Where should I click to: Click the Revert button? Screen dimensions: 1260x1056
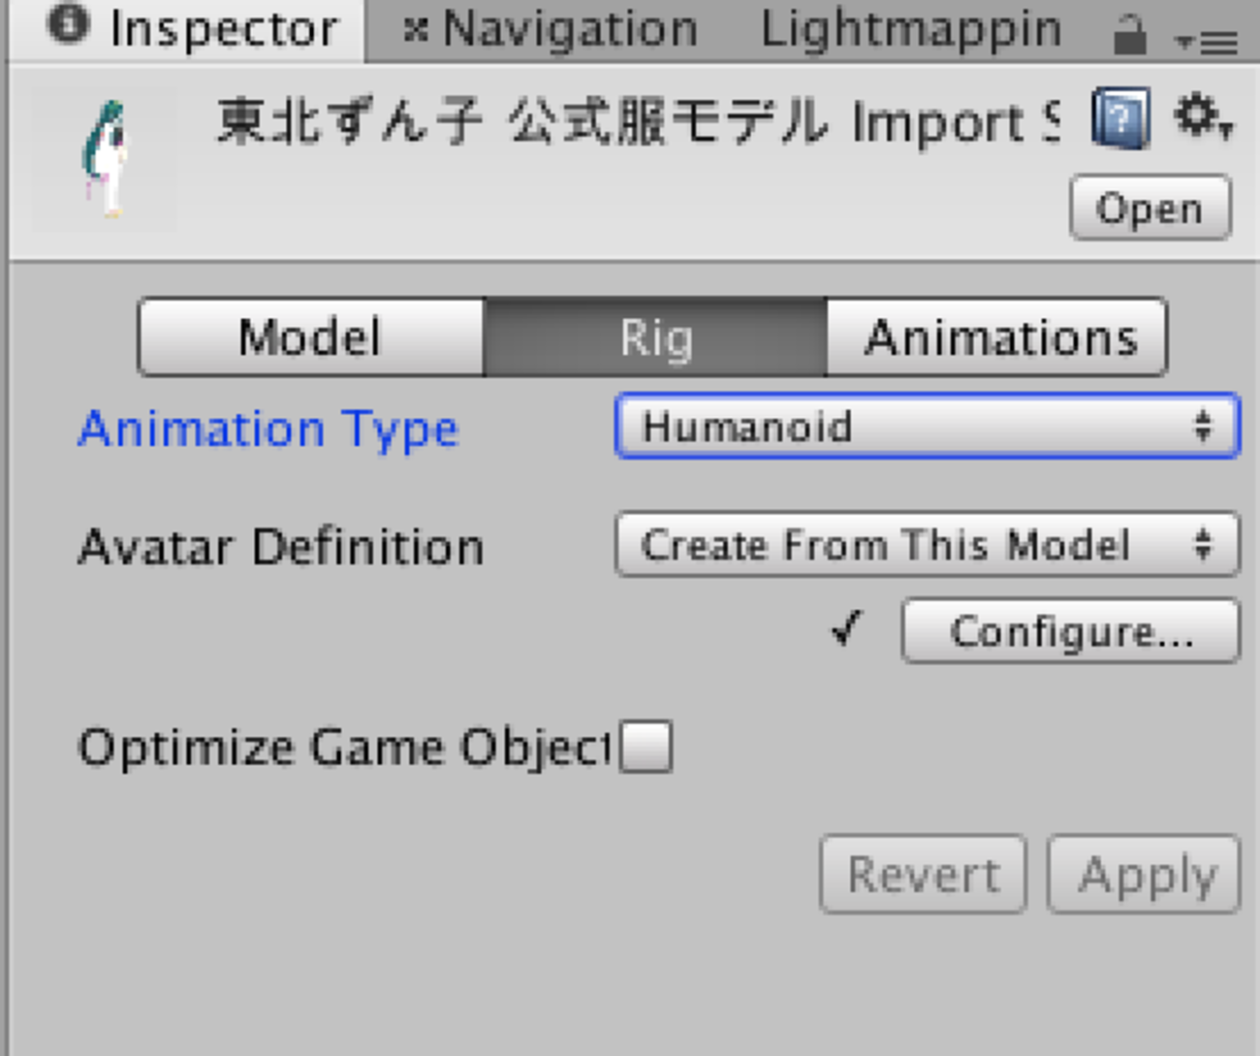[x=923, y=875]
